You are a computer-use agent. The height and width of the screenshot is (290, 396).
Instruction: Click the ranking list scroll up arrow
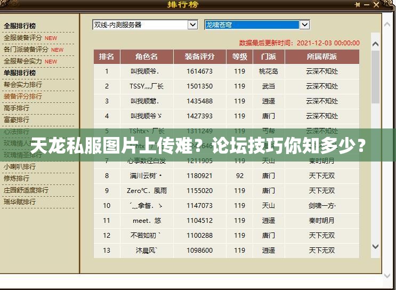point(376,44)
